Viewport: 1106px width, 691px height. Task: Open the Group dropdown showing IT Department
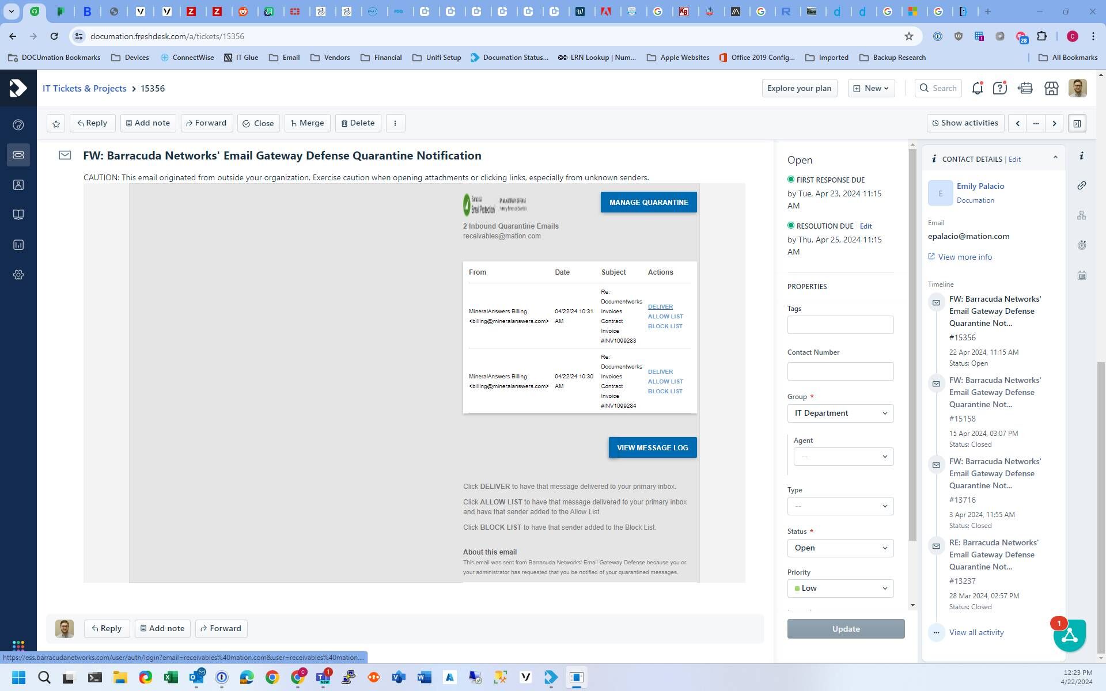840,413
